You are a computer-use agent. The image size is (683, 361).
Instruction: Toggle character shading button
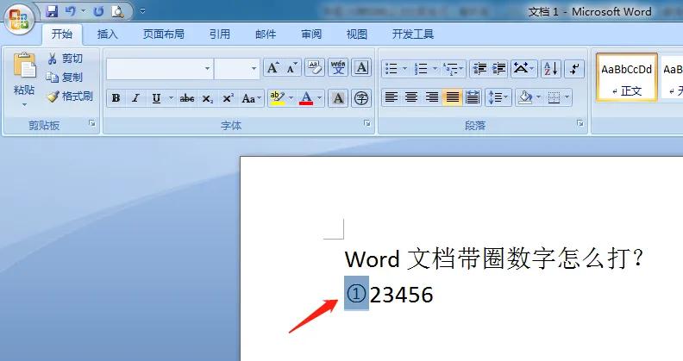(x=338, y=98)
